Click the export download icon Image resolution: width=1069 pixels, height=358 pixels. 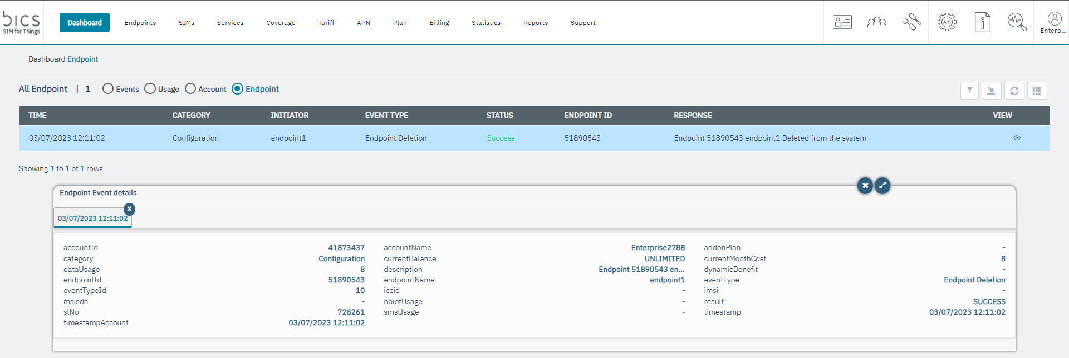tap(991, 91)
